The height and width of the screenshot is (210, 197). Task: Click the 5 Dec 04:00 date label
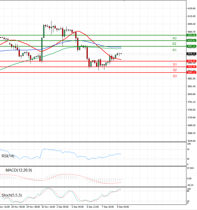[x=77, y=207]
